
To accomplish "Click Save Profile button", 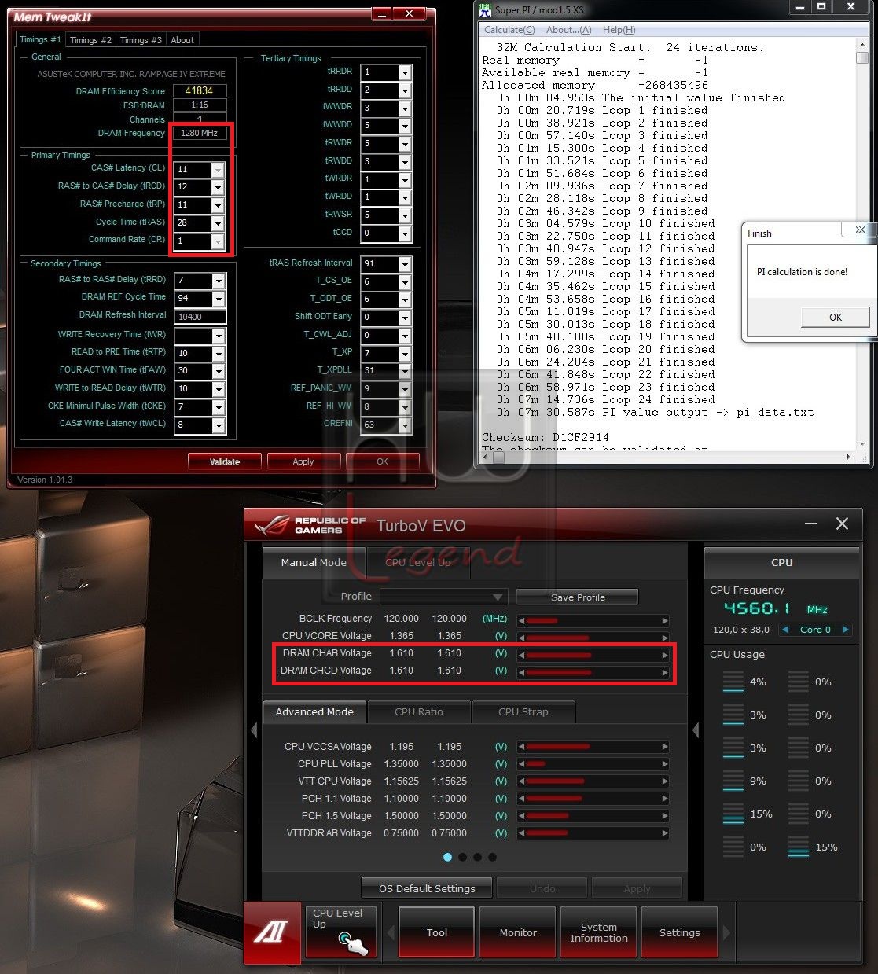I will 578,597.
